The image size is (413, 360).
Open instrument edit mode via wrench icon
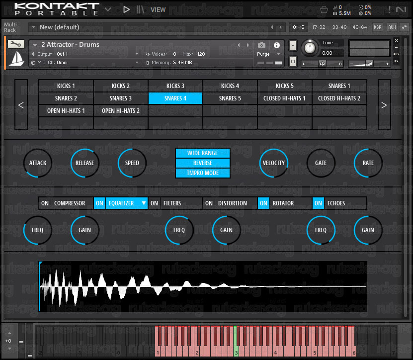pos(16,44)
